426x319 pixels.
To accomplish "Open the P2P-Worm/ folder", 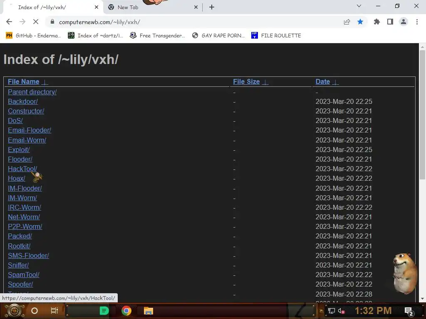I will (25, 226).
